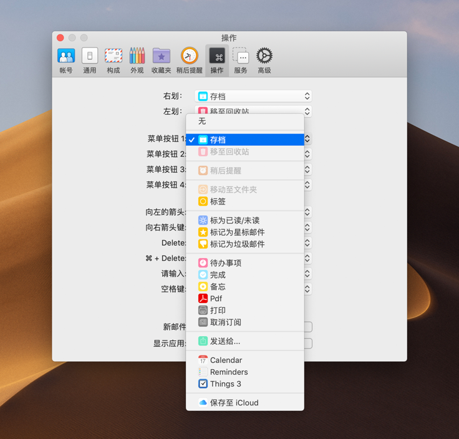This screenshot has height=439, width=459.
Task: Select Reminders in the action menu
Action: (245, 372)
